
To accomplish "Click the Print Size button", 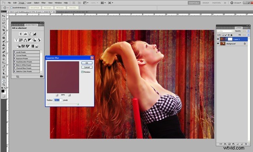I will tap(73, 8).
